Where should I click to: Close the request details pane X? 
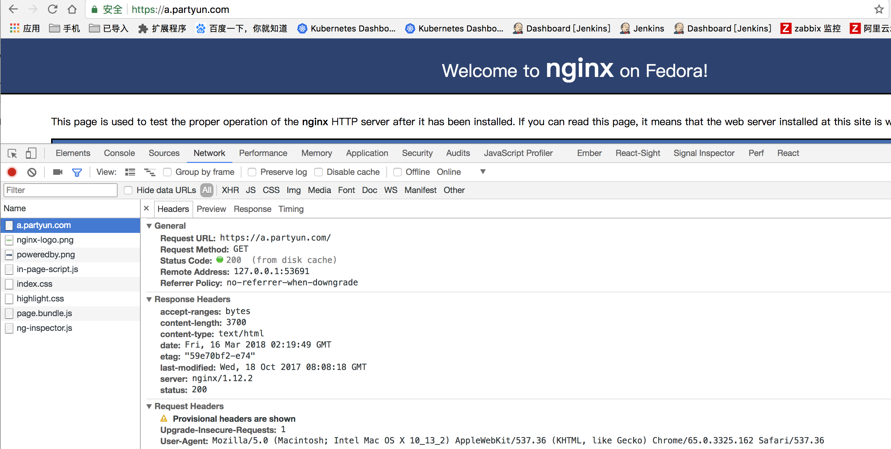click(147, 208)
